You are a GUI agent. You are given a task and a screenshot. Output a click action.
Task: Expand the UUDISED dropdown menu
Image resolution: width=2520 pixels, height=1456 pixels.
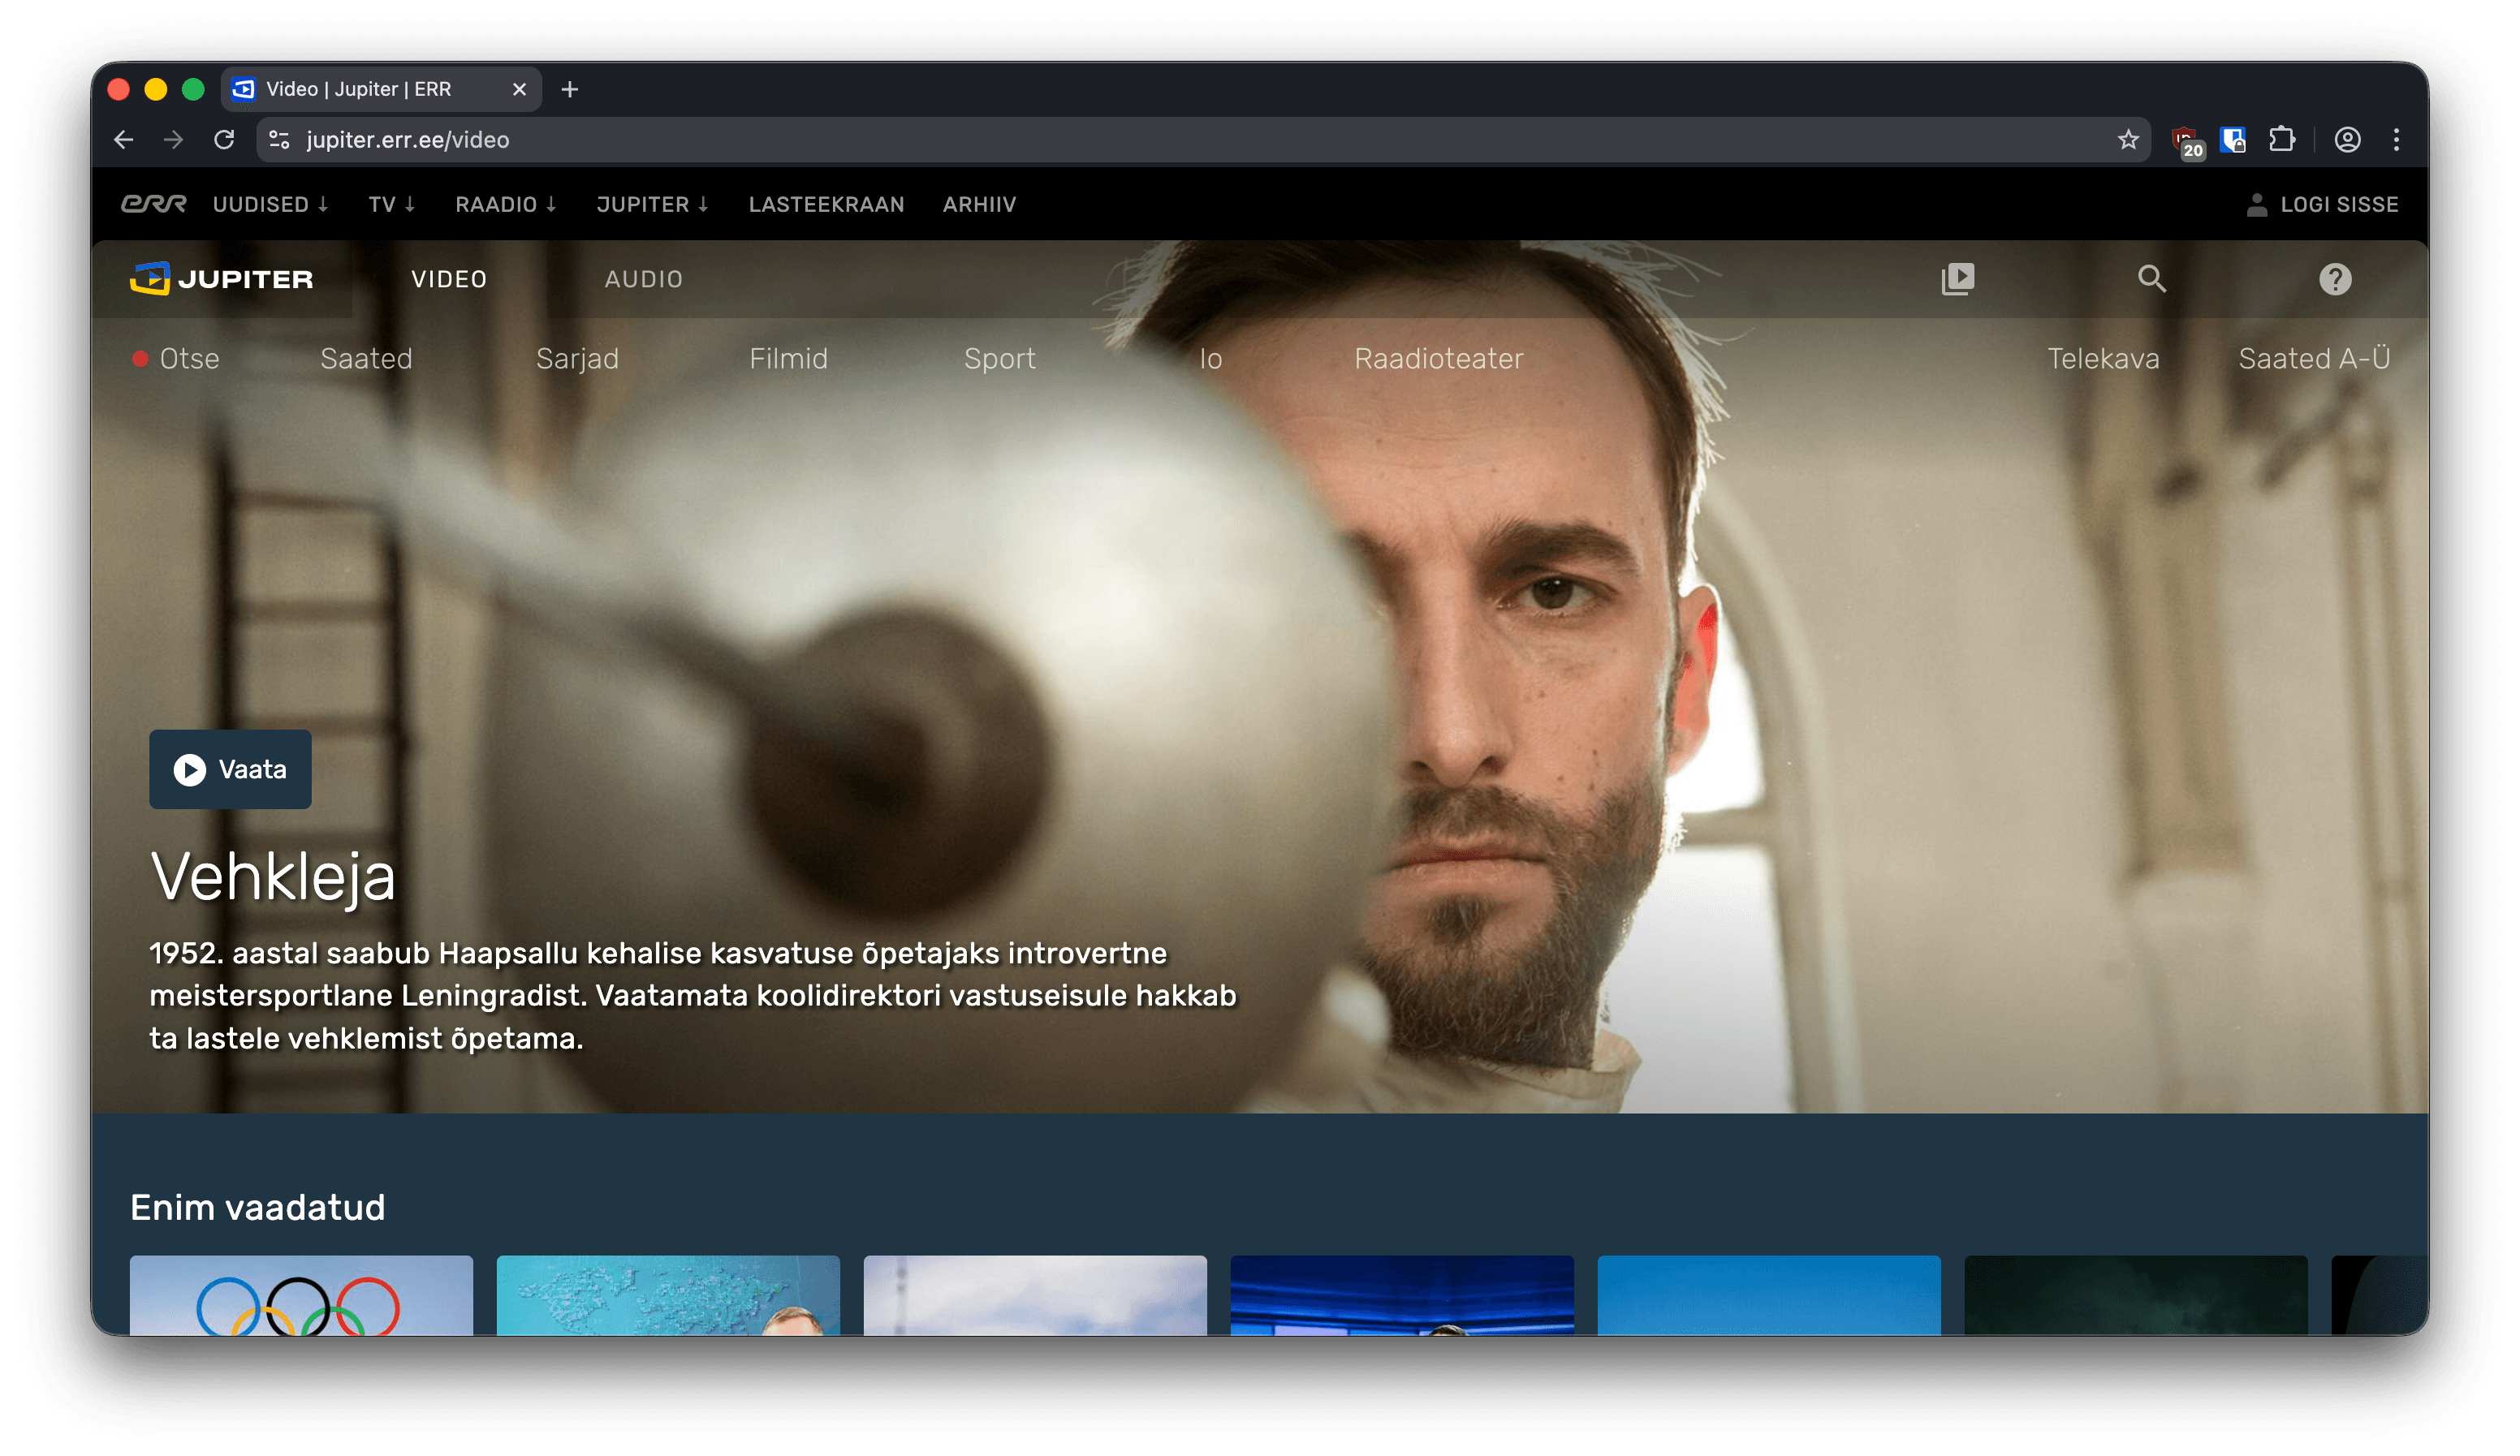(x=270, y=204)
